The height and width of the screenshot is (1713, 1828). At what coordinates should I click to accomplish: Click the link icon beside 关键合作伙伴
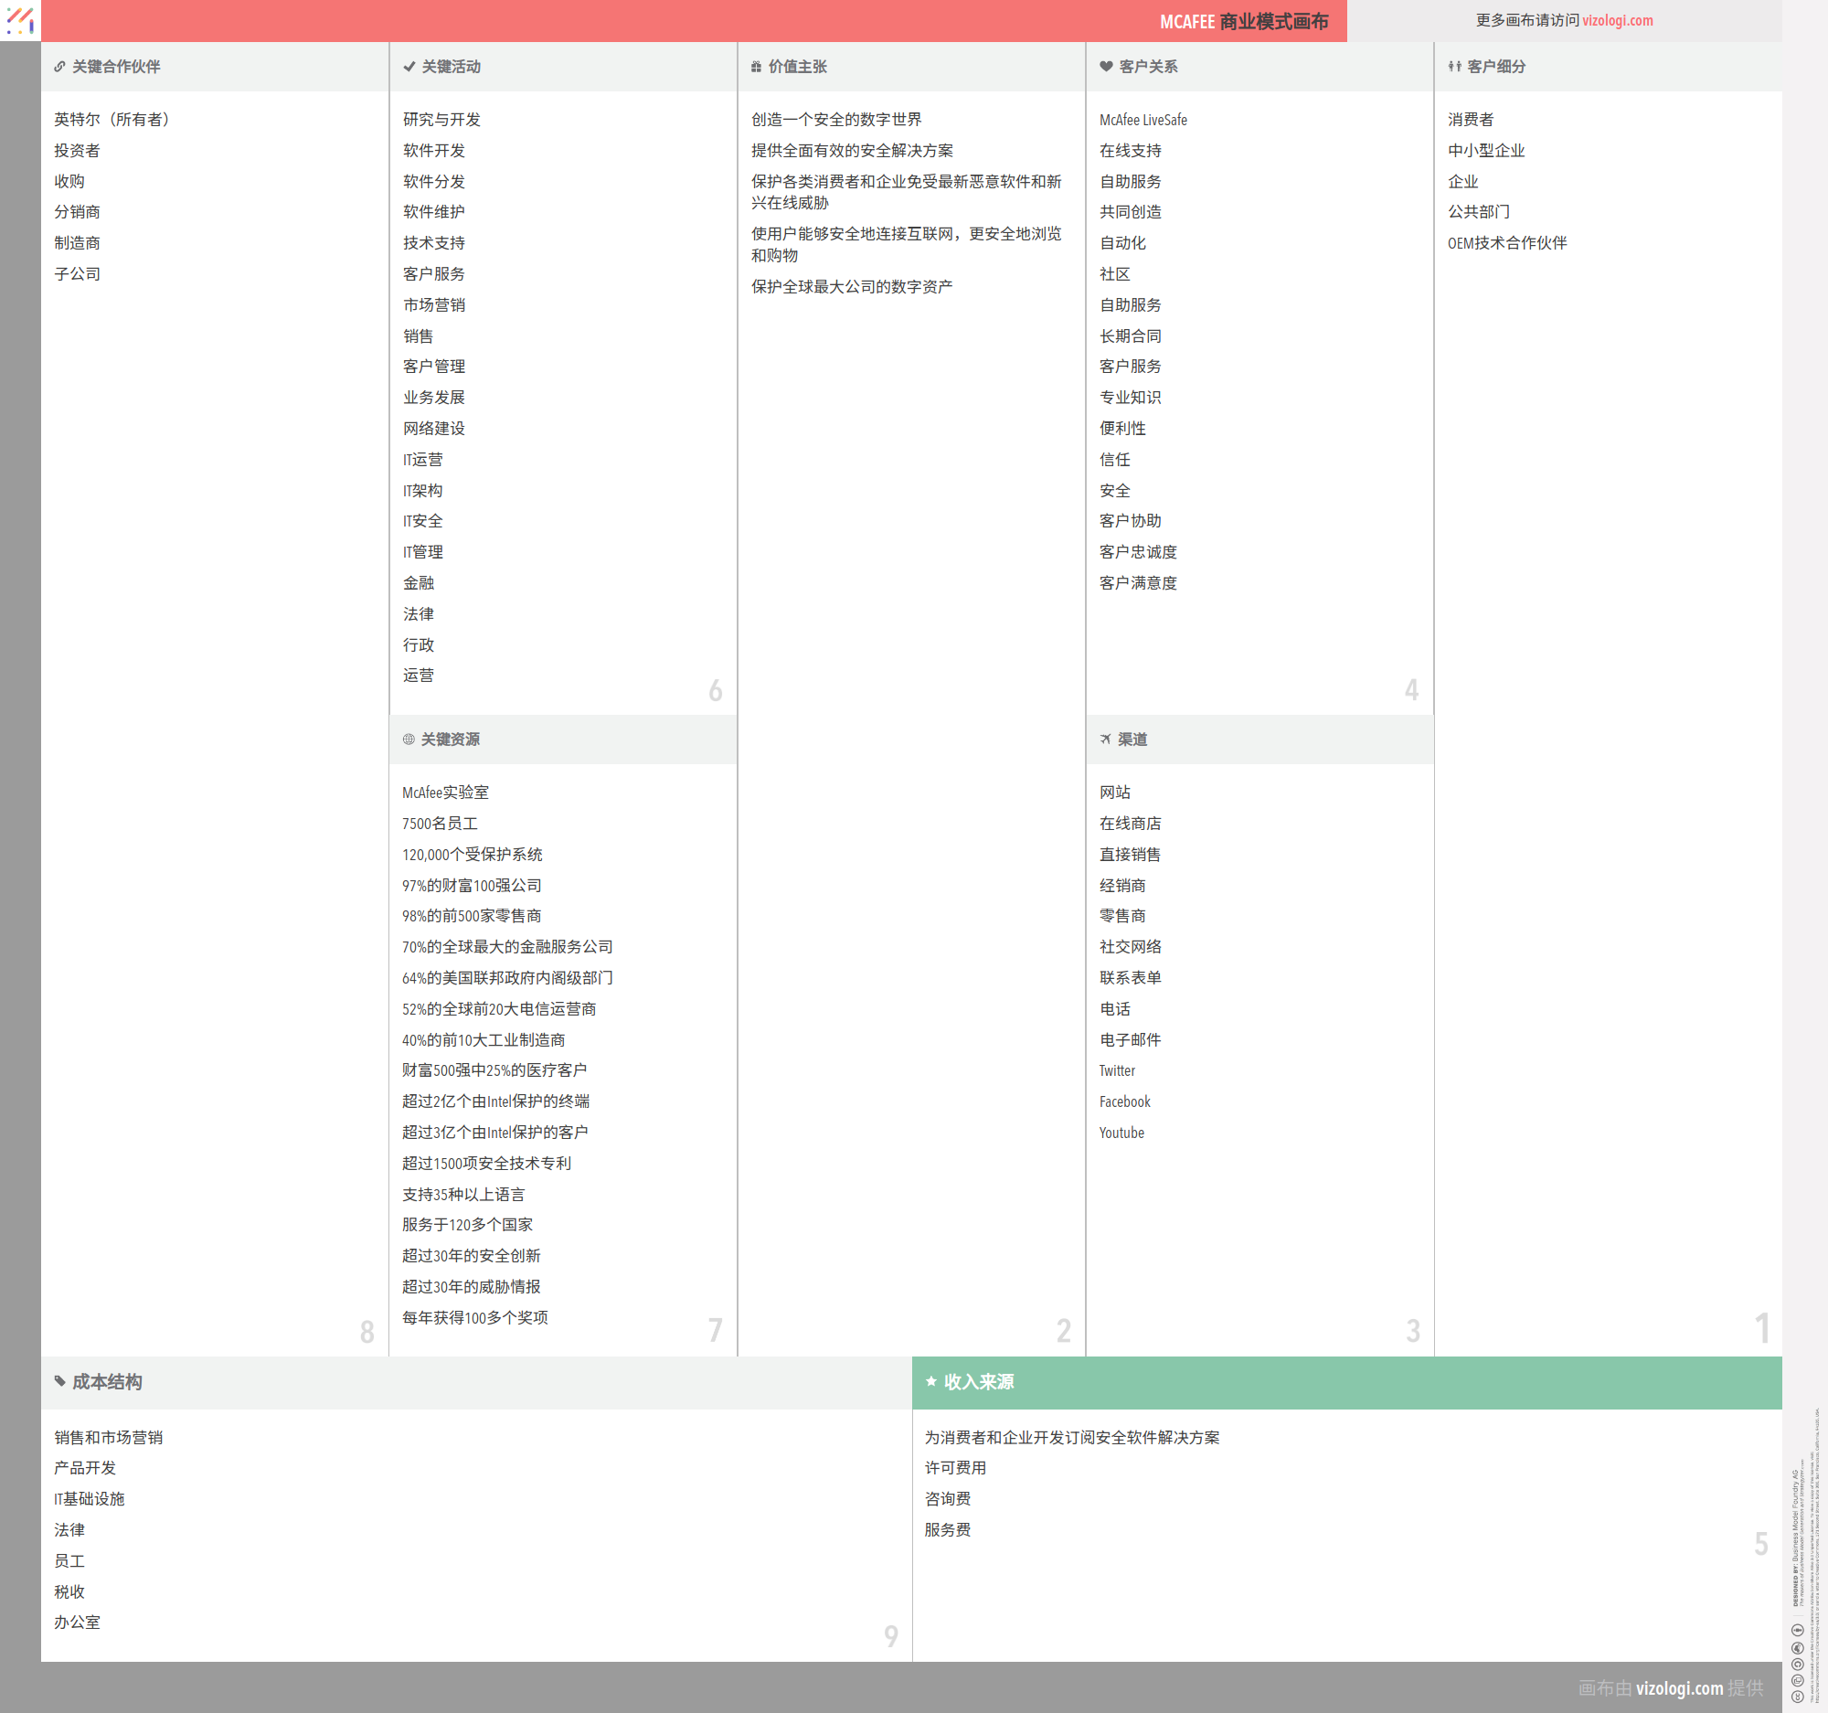pos(59,67)
